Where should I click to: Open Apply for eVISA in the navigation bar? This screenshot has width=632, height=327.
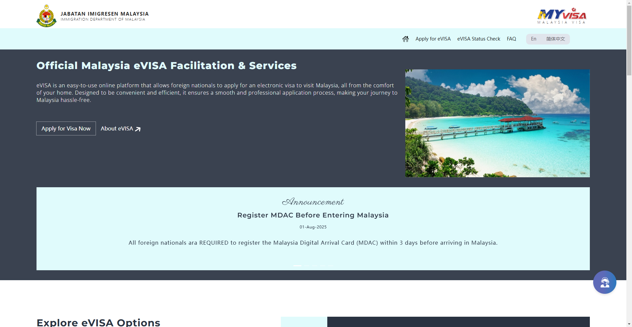(433, 39)
